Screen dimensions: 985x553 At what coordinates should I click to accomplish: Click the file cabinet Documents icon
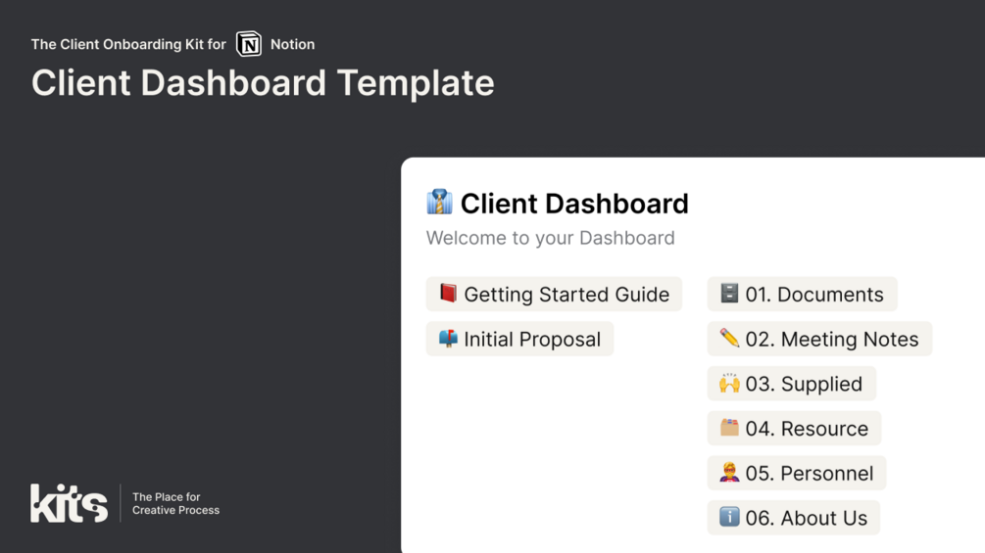[729, 294]
